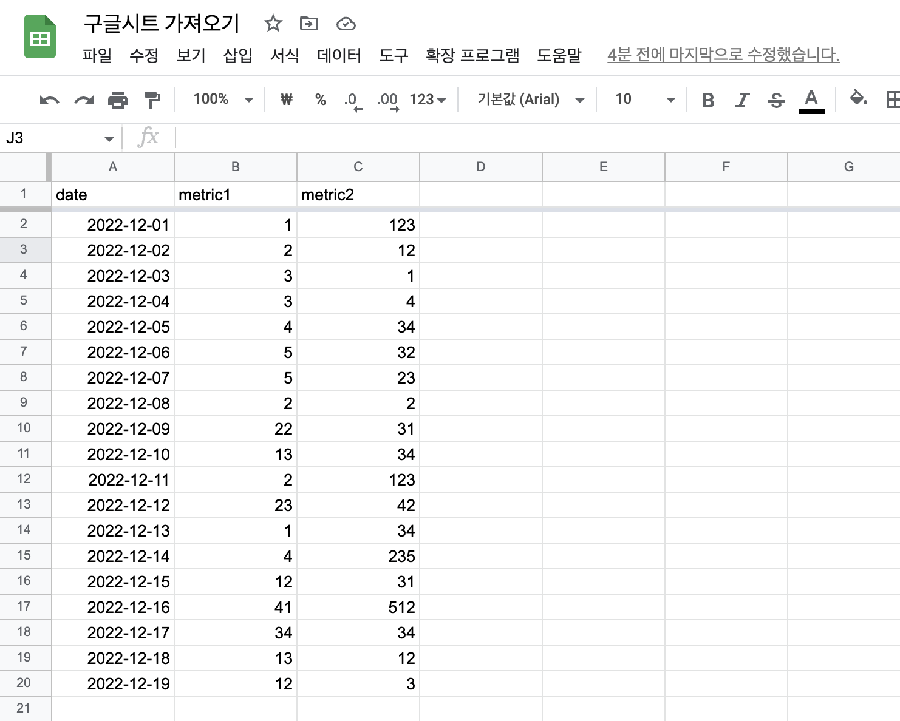Screen dimensions: 900x721
Task: Select column F header
Action: click(x=726, y=167)
